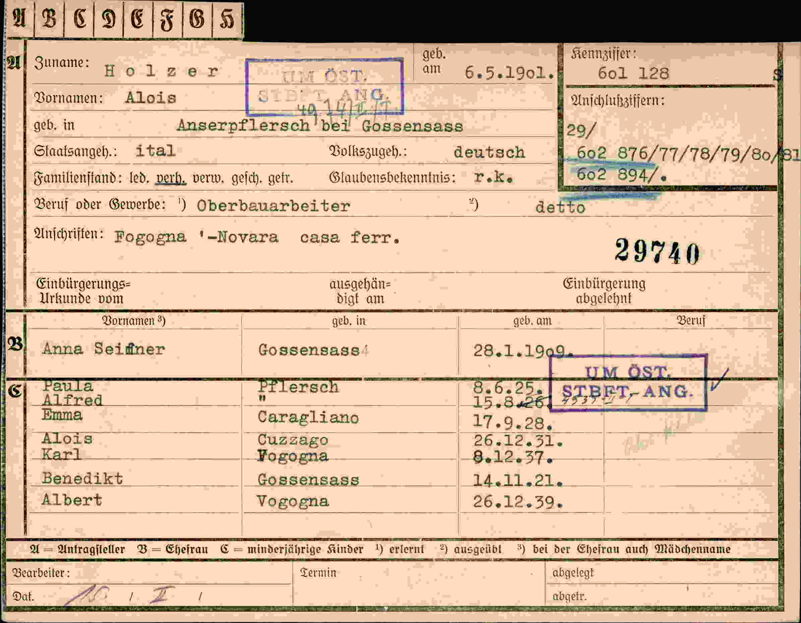Screen dimensions: 801x623
Task: Click child name 'Emma'
Action: [62, 415]
